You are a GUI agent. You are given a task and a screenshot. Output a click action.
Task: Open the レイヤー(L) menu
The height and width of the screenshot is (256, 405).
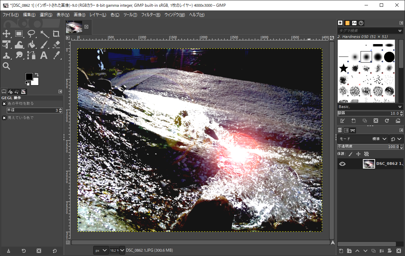(x=98, y=15)
